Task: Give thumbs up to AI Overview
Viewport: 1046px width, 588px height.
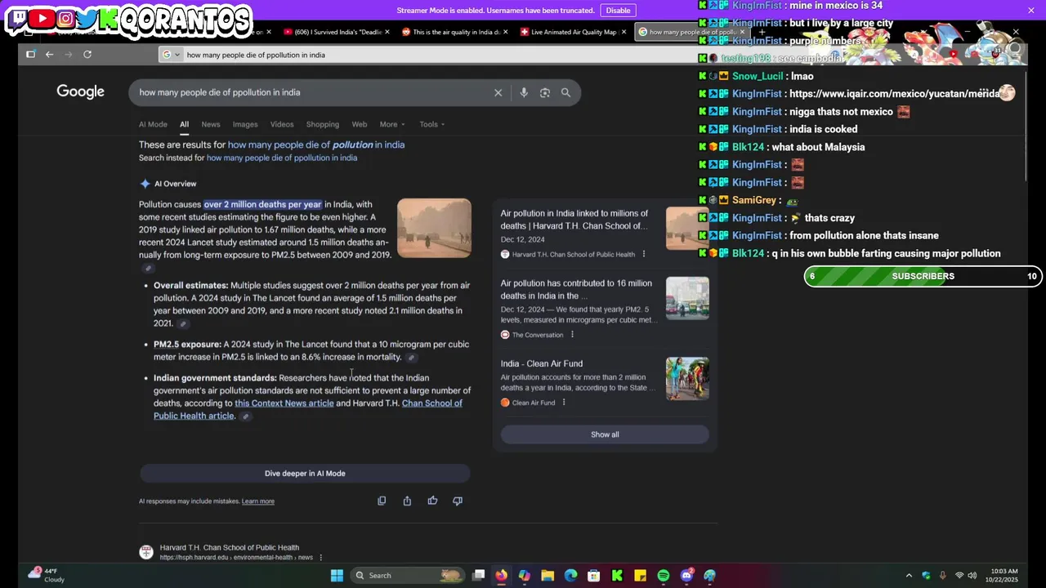Action: coord(432,501)
